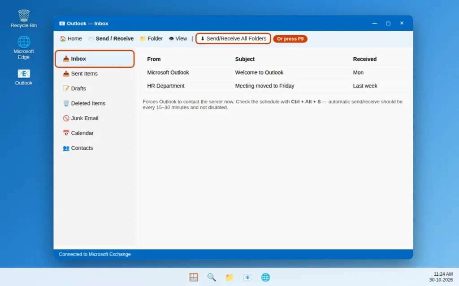Sort by the Subject column header
This screenshot has height=286, width=459.
pyautogui.click(x=245, y=59)
